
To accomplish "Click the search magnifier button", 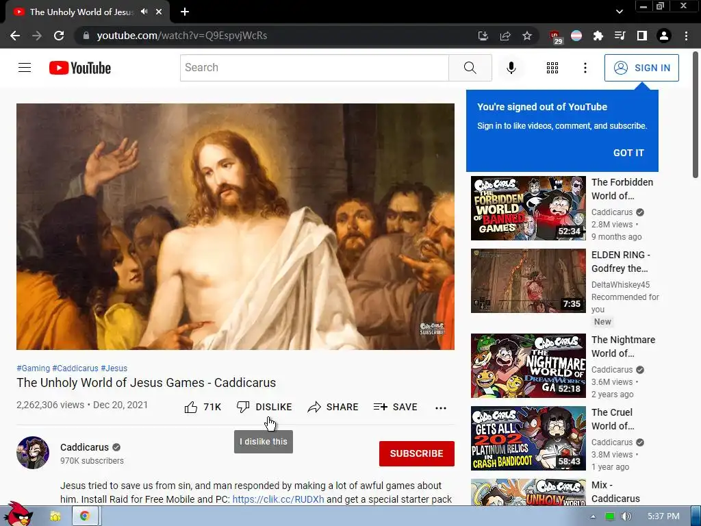I will [x=470, y=68].
